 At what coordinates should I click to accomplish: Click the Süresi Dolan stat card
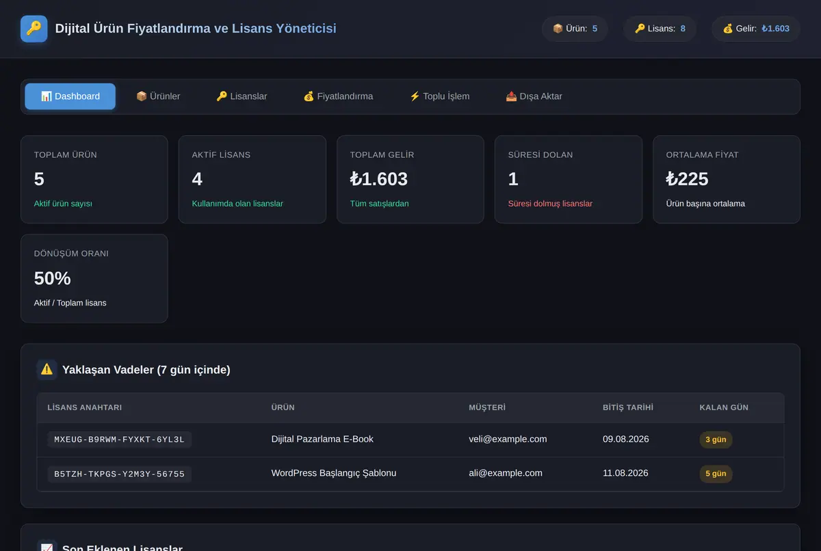pos(569,179)
